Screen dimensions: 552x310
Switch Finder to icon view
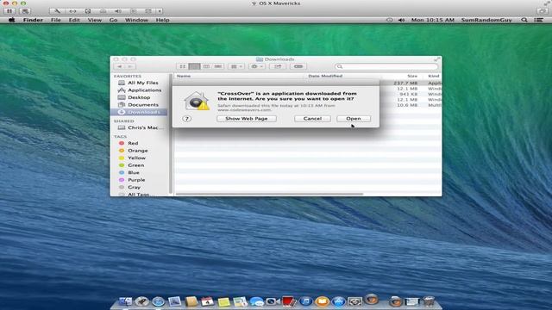tap(182, 66)
